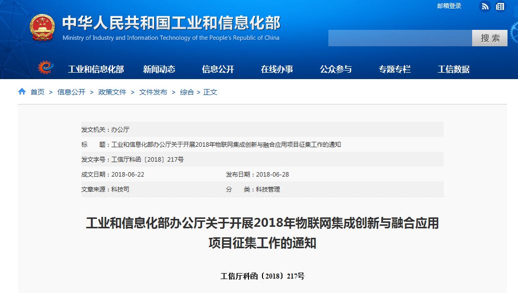Click bold document number below headline
The height and width of the screenshot is (293, 518).
tap(262, 276)
